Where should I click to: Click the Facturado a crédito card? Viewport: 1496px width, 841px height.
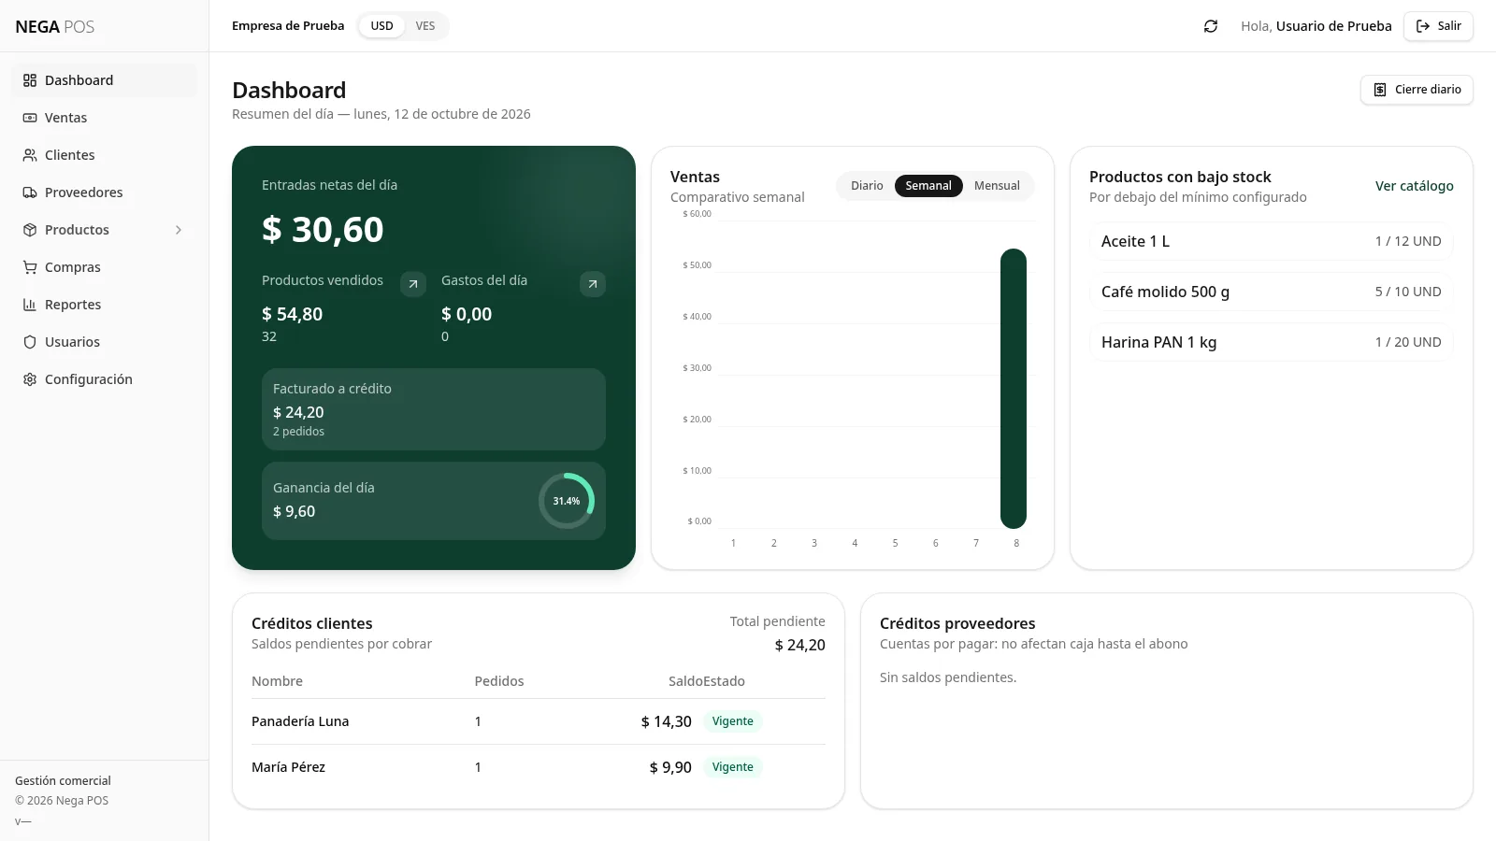pyautogui.click(x=434, y=409)
